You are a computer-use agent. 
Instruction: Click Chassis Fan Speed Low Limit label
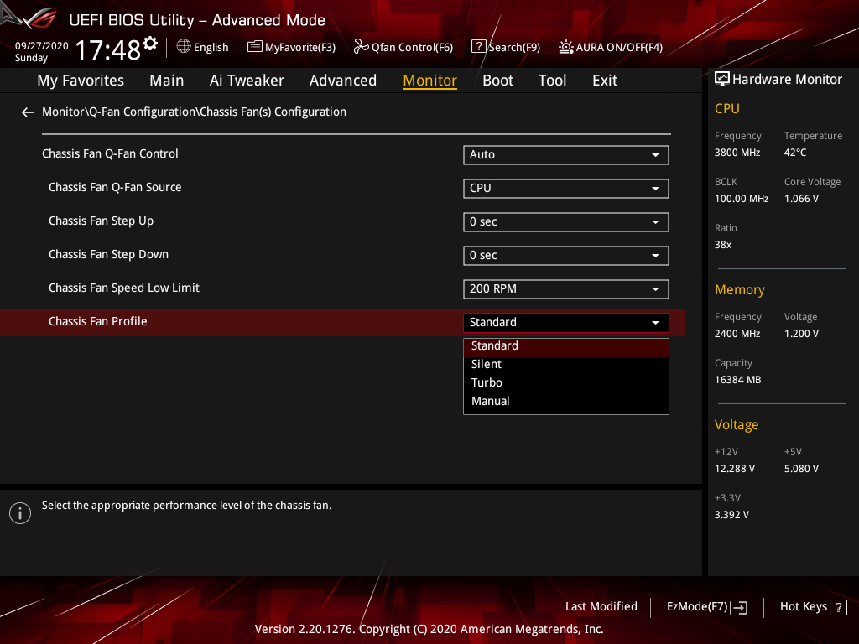[x=124, y=288]
